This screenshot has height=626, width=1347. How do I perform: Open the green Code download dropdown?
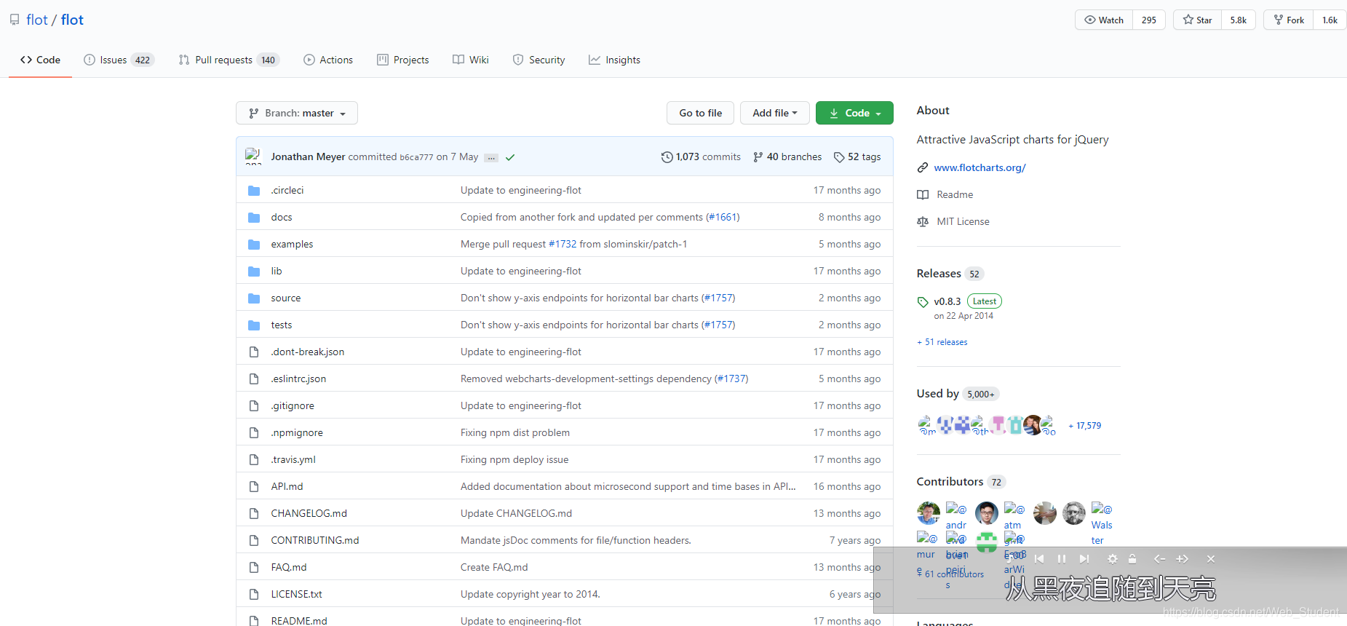point(854,113)
